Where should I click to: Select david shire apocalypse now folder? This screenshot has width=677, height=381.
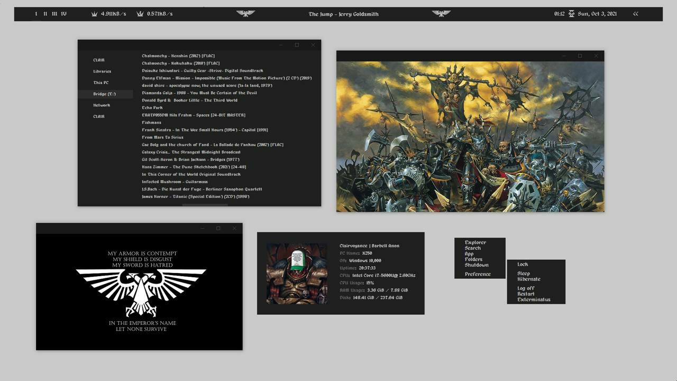click(x=207, y=85)
